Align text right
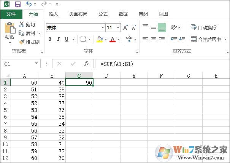Screen dimensions: 230x163 click(x=162, y=39)
